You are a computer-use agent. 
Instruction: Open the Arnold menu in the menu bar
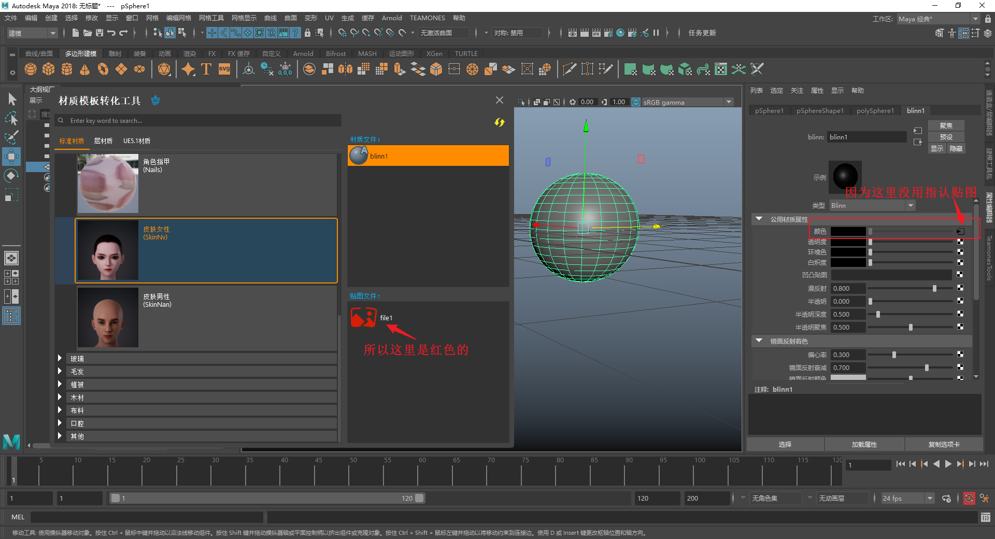pyautogui.click(x=391, y=18)
